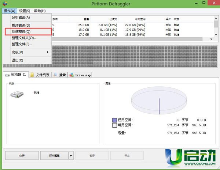This screenshot has width=220, height=170.
Task: Click the white 可用空间 color swatch
Action: [x=114, y=125]
